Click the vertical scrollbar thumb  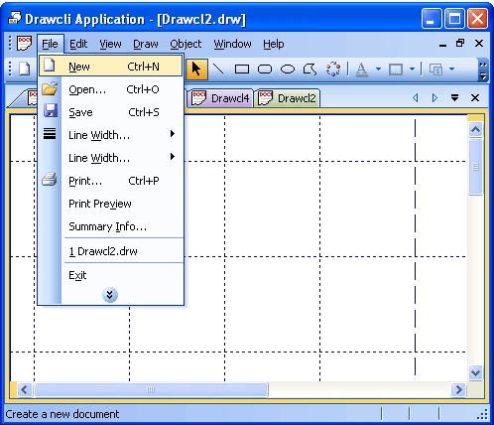coord(475,167)
